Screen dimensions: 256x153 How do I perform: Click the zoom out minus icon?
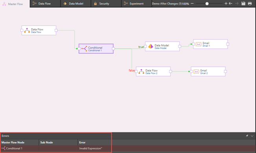pos(192,4)
